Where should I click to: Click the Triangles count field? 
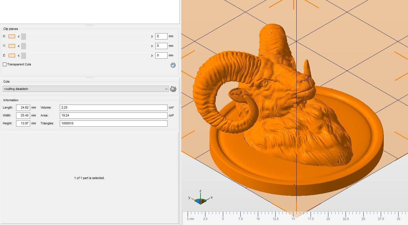(x=113, y=123)
